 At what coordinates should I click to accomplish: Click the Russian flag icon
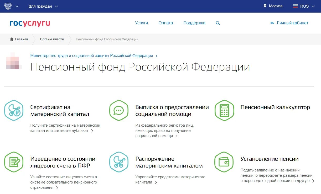coord(296,6)
